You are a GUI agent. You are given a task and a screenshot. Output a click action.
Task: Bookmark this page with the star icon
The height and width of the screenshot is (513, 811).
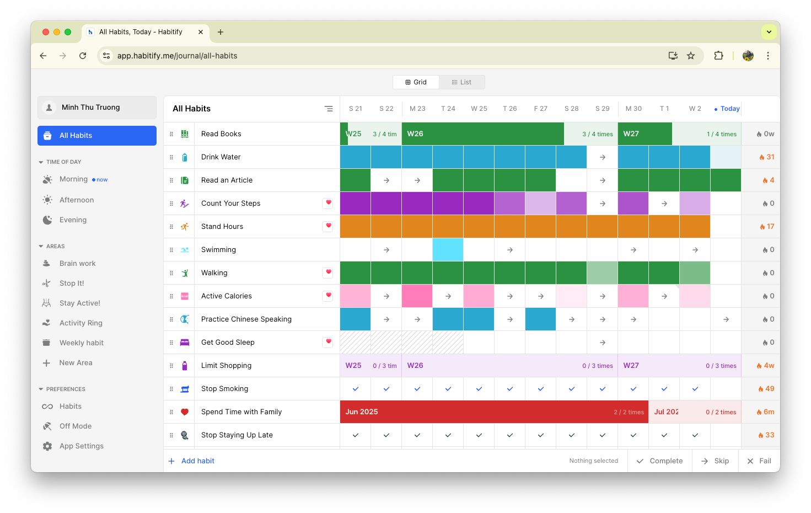pyautogui.click(x=691, y=56)
